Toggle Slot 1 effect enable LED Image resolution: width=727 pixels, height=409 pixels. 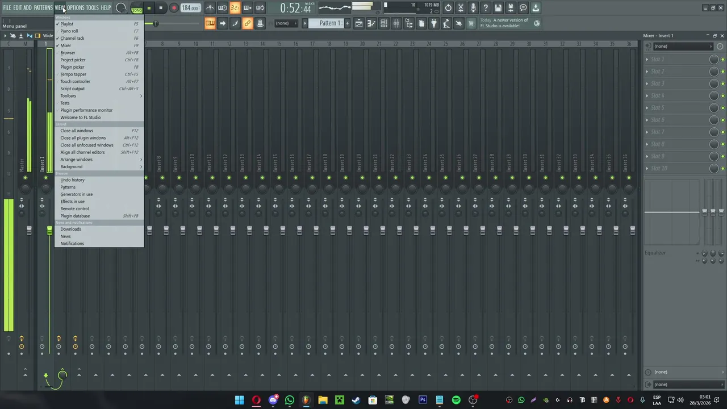tap(722, 59)
